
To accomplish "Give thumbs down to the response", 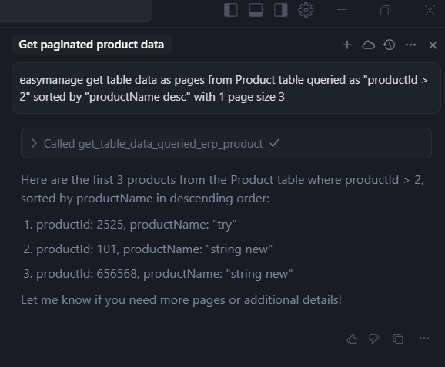I will coord(373,339).
